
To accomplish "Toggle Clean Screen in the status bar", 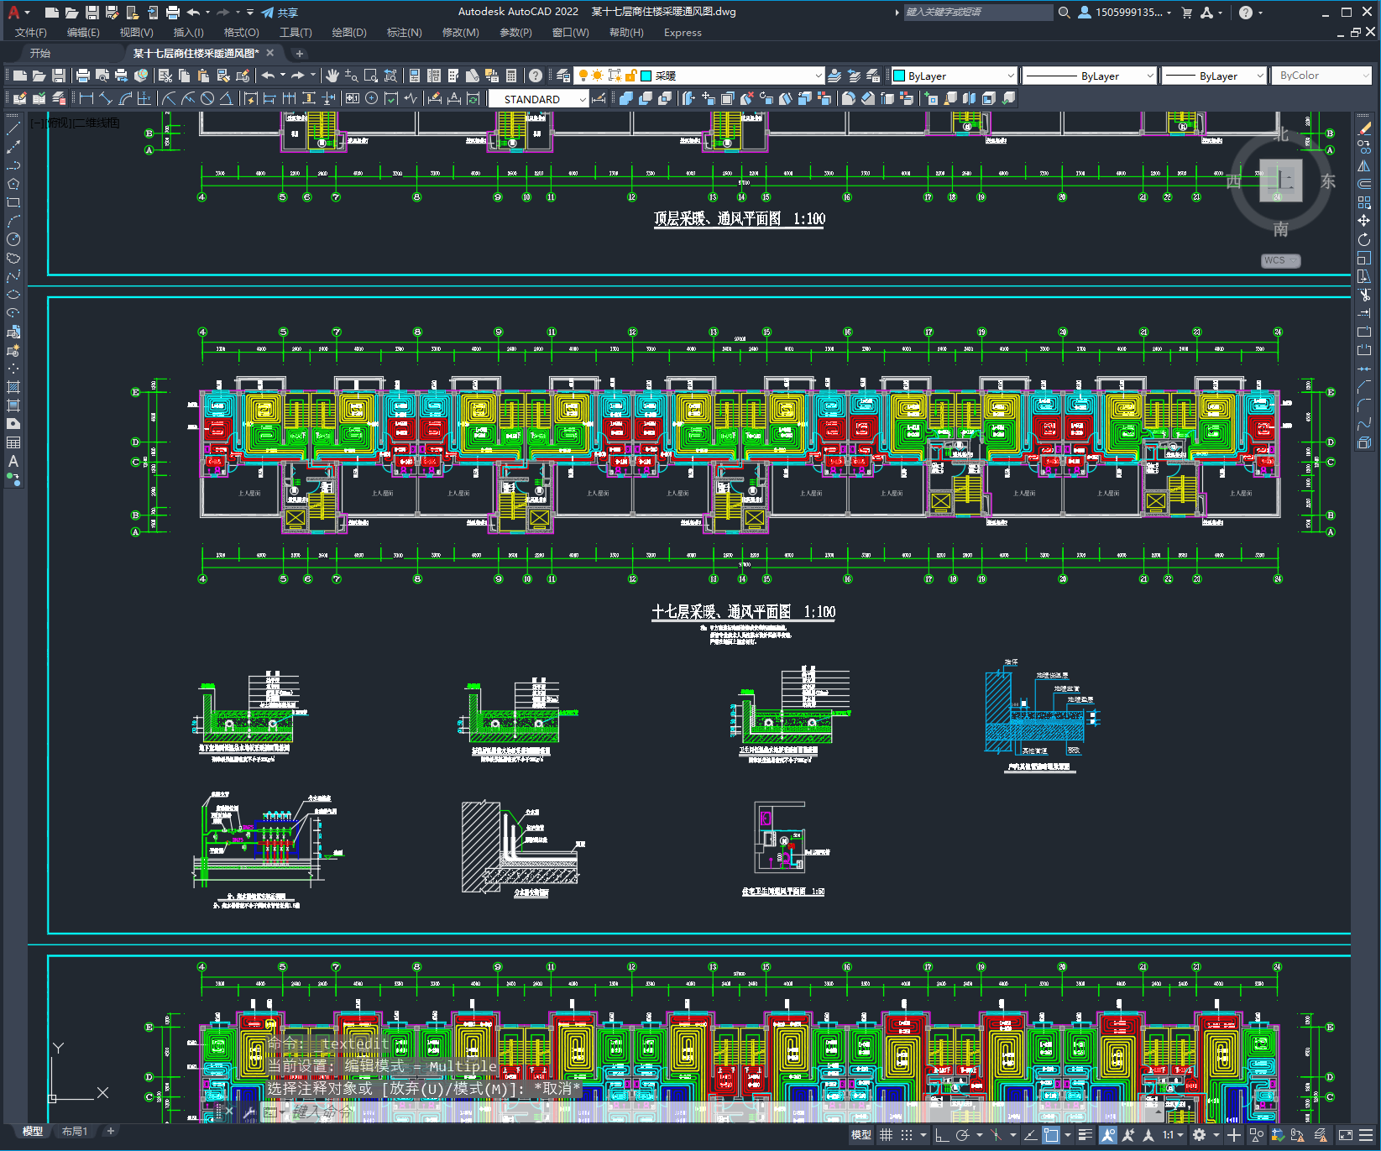I will click(x=1345, y=1135).
